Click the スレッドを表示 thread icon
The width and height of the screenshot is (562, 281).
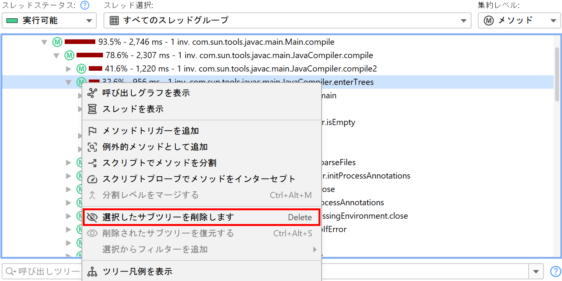click(x=92, y=109)
